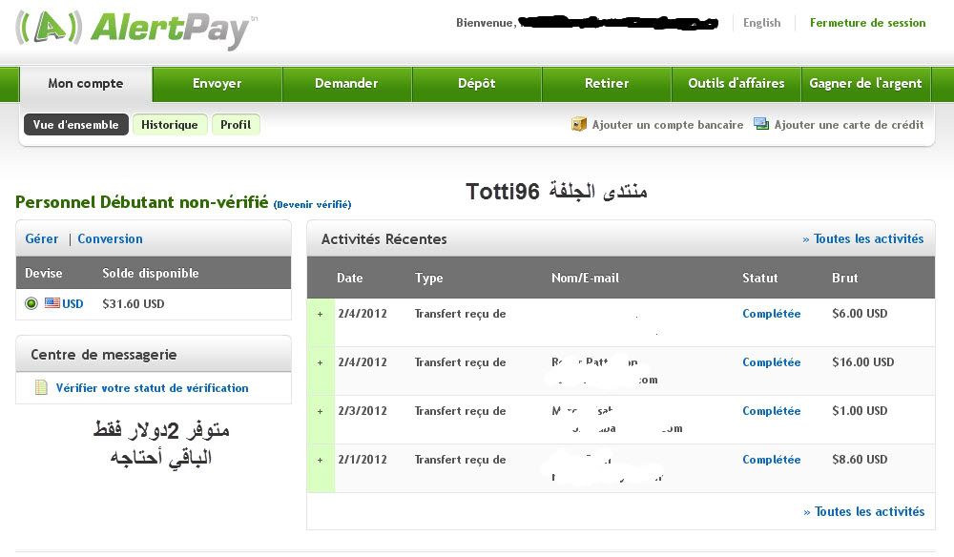This screenshot has width=954, height=557.
Task: Open the Conversion link
Action: pyautogui.click(x=110, y=239)
